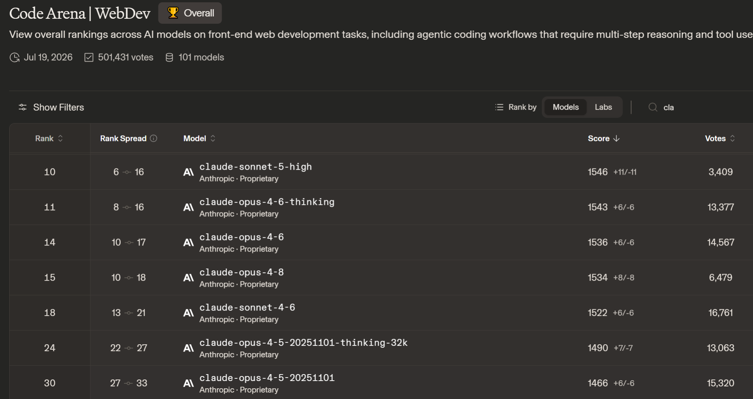The width and height of the screenshot is (753, 399).
Task: Click the 13,377 votes cell
Action: click(721, 207)
